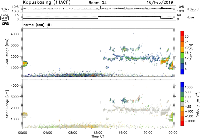Click the "500" Velocity color bar value
Image resolution: width=200 pixels, height=138 pixels.
pyautogui.click(x=187, y=92)
